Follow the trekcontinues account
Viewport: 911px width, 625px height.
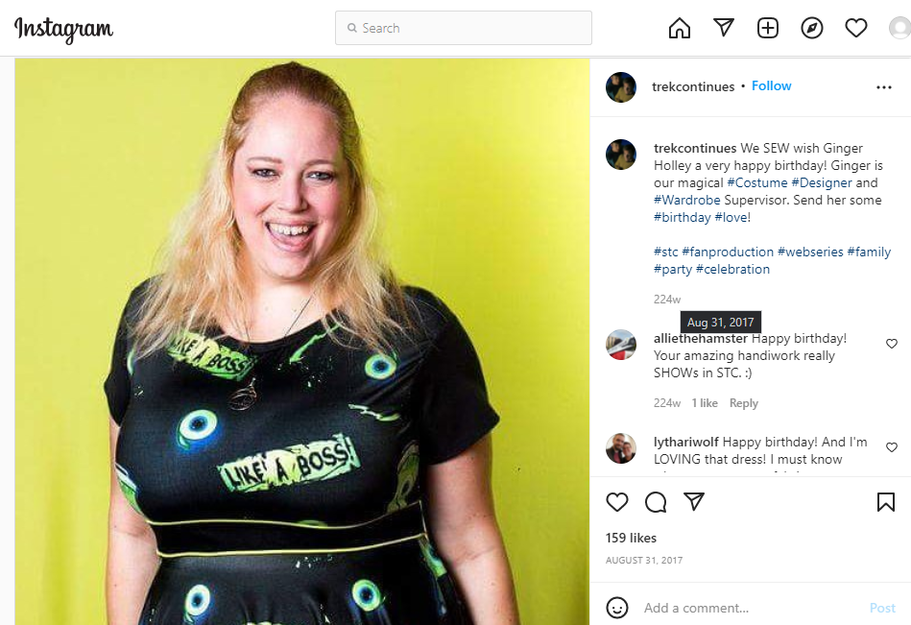[771, 86]
